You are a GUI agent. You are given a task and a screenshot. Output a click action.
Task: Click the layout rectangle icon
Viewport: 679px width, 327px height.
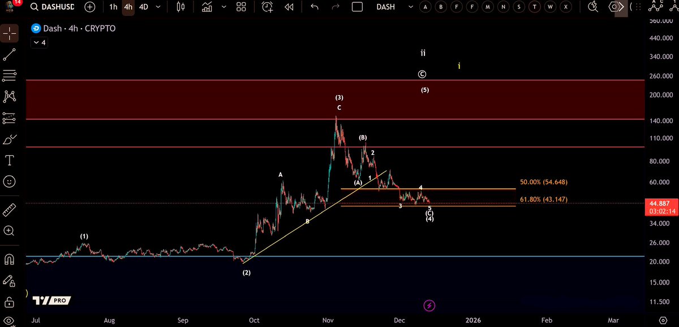coord(357,7)
